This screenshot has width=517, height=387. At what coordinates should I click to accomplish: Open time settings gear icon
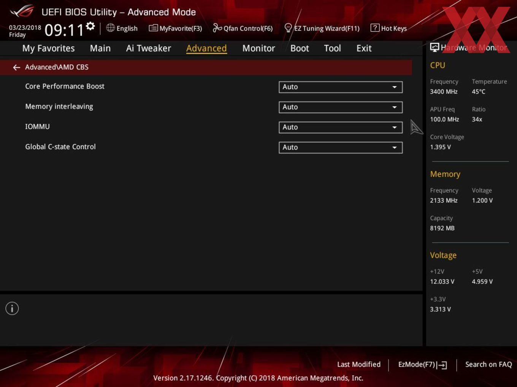point(90,26)
